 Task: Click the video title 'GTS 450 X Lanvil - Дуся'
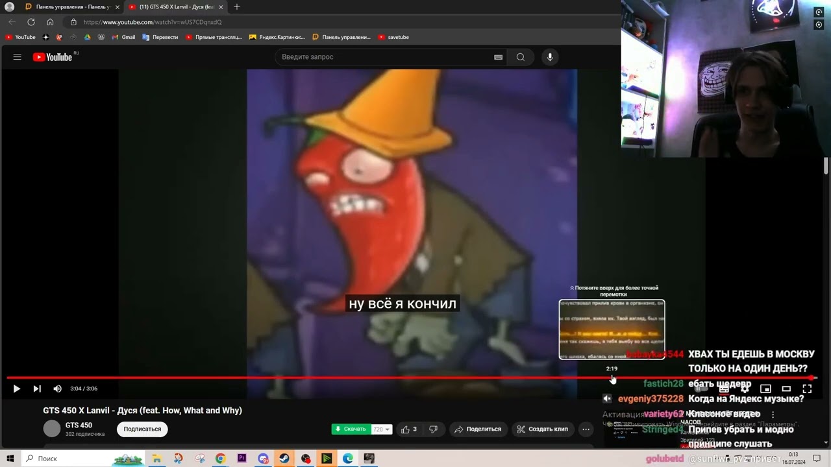pos(142,411)
